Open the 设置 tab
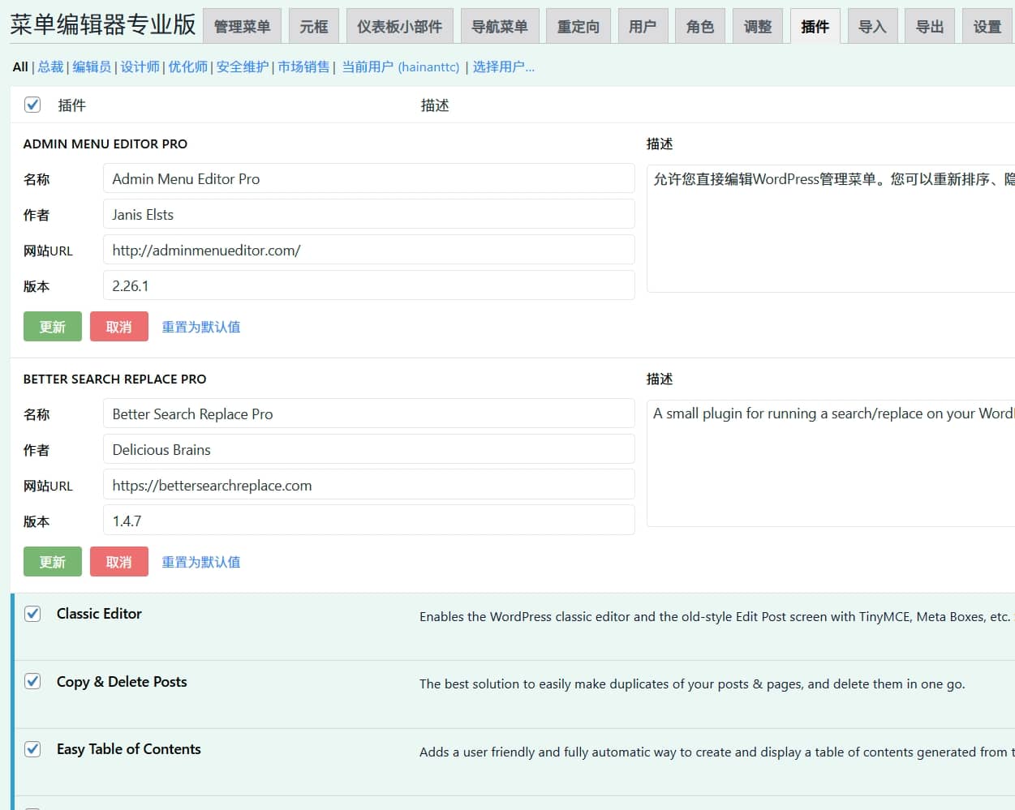Image resolution: width=1015 pixels, height=810 pixels. (987, 27)
